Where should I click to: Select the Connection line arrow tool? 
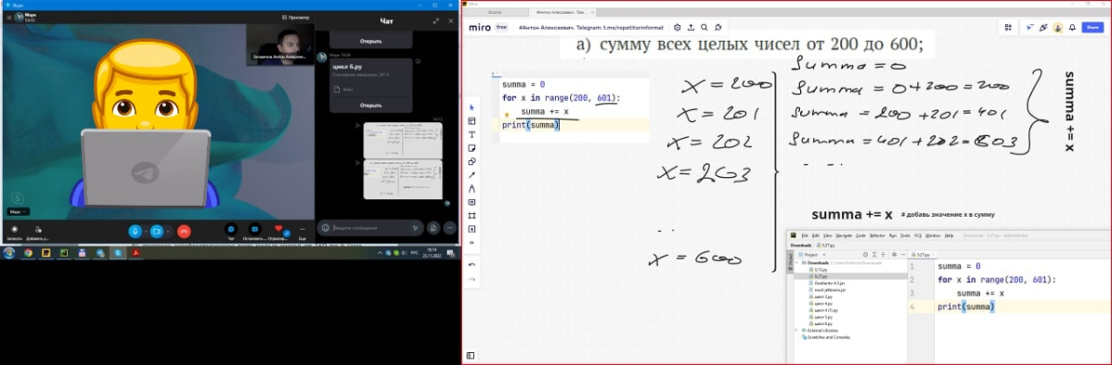click(472, 175)
